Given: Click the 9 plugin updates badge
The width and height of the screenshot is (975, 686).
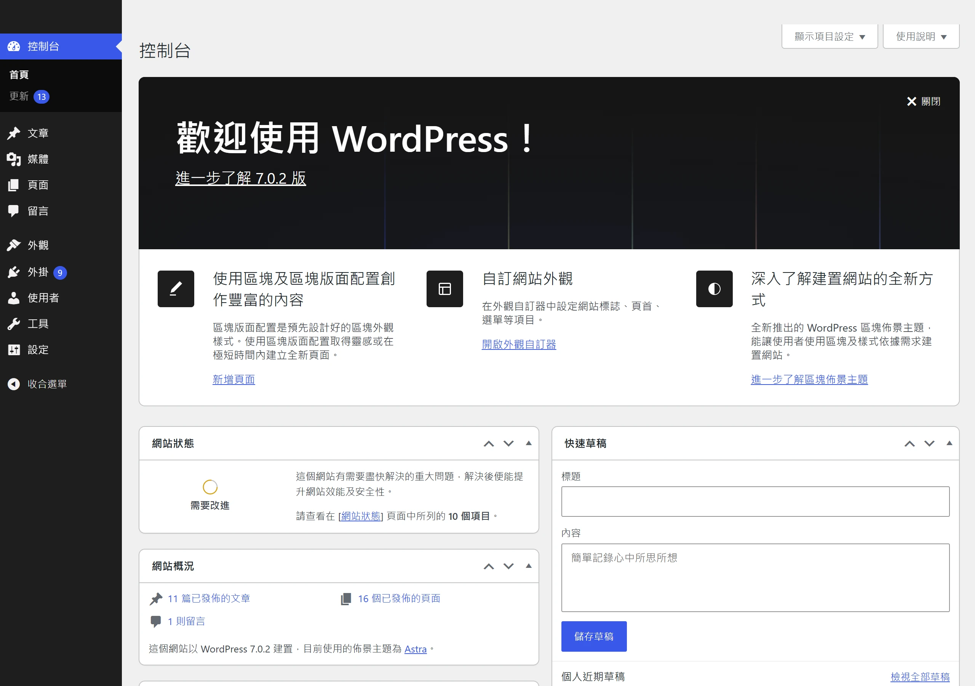Looking at the screenshot, I should click(60, 272).
